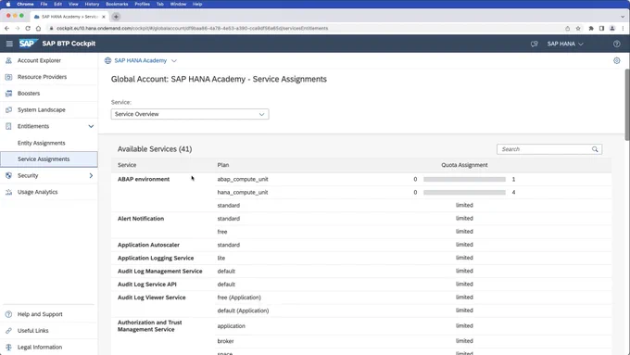Expand the SAP HANA Academy breadcrumb dropdown
The image size is (630, 355).
pyautogui.click(x=174, y=60)
